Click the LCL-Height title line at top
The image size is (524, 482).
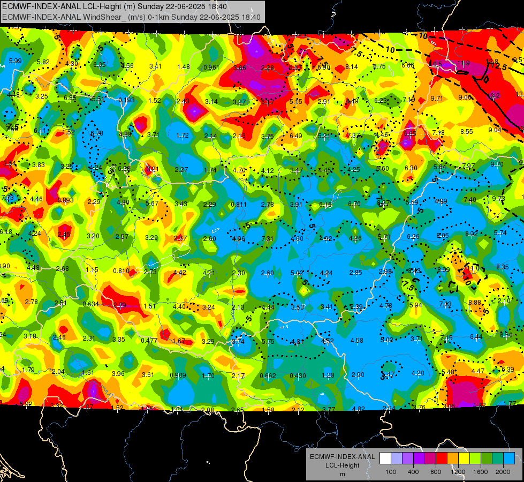tap(115, 6)
